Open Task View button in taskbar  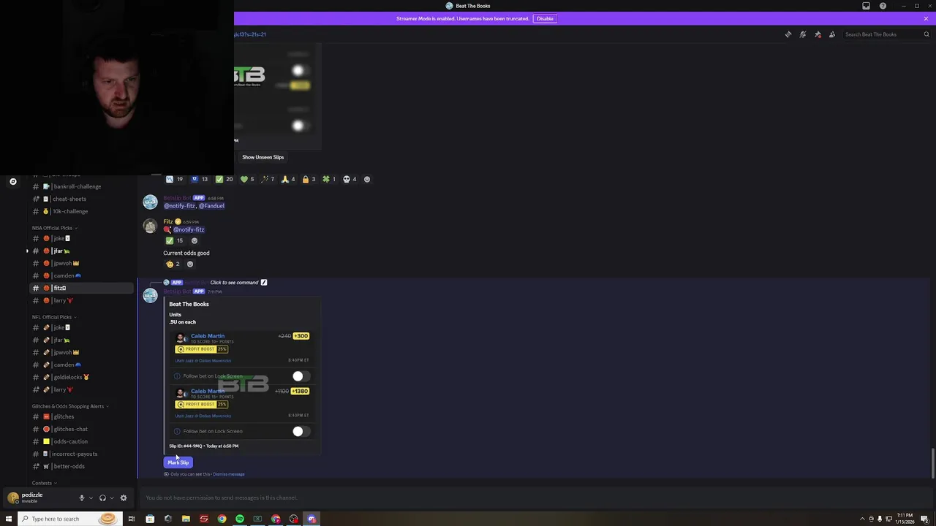pyautogui.click(x=132, y=519)
